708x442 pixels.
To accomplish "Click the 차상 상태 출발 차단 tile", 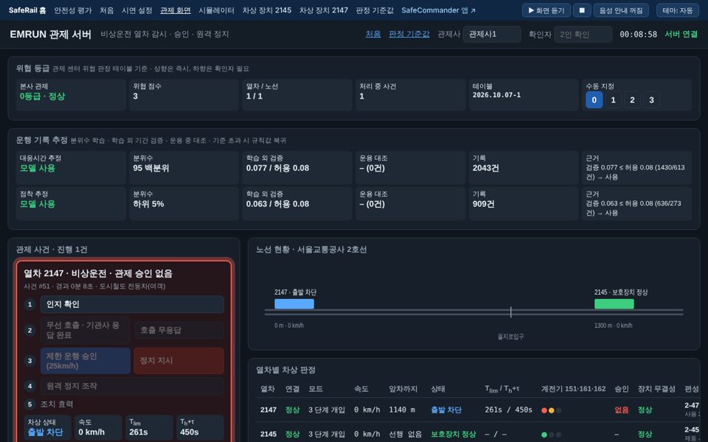I will click(x=47, y=427).
